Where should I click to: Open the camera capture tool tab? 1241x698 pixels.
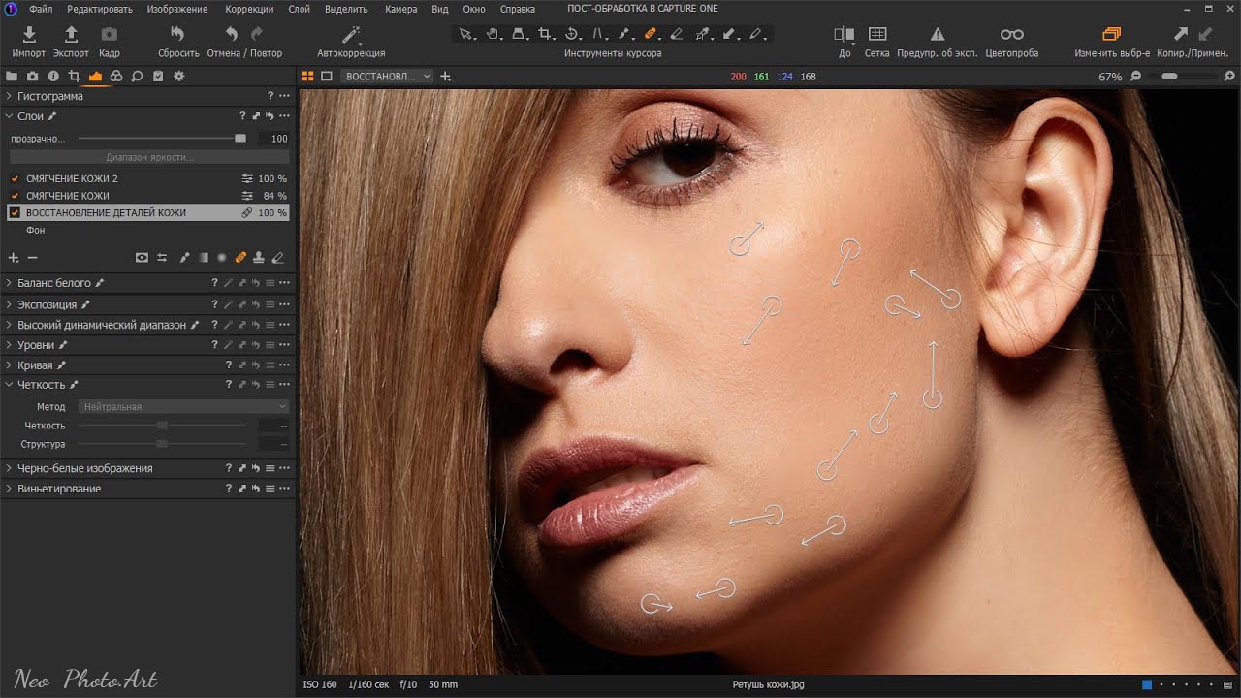tap(32, 76)
